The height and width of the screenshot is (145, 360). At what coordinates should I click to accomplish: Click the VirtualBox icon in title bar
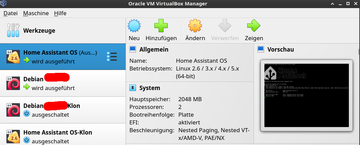tap(4, 3)
